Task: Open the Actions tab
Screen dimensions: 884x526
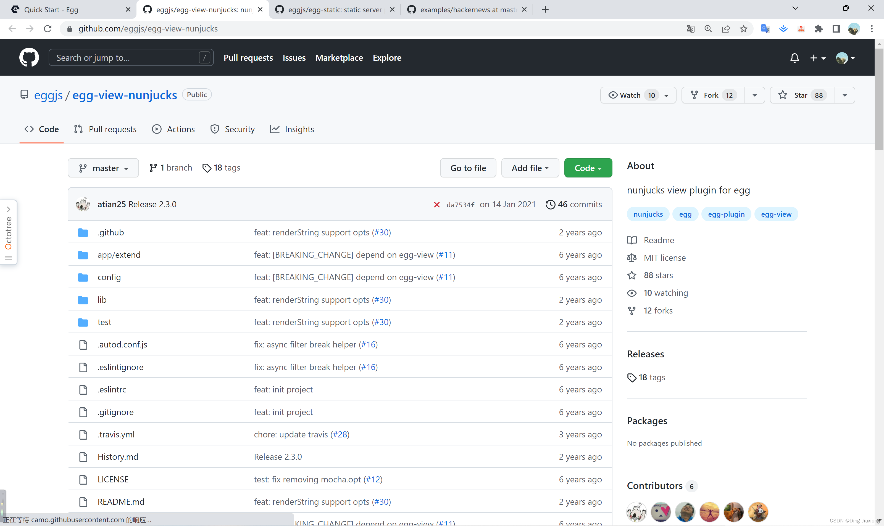Action: (173, 129)
